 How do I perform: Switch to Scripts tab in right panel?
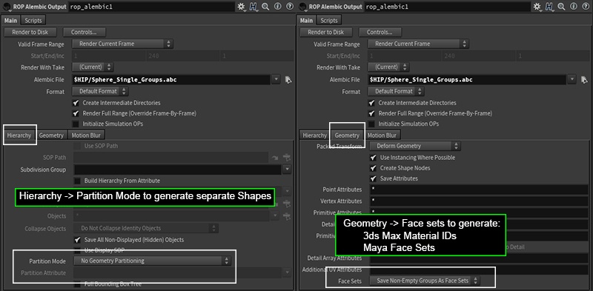tap(329, 21)
